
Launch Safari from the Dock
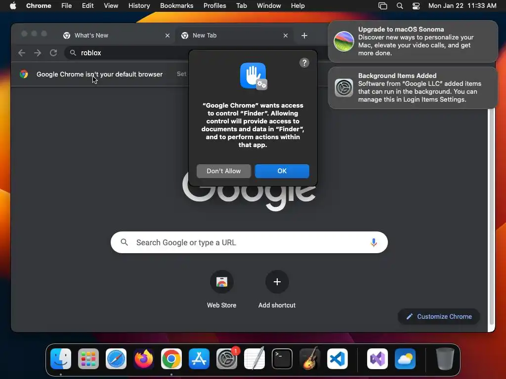pos(116,359)
